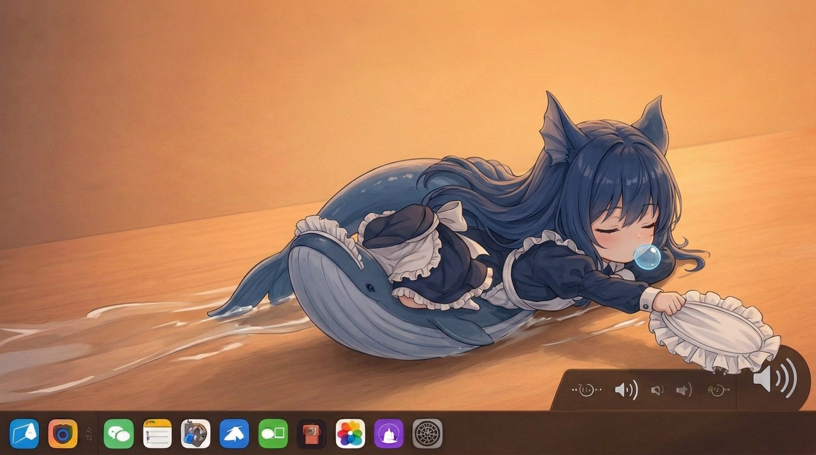This screenshot has width=816, height=455.
Task: Launch the dark app with red device
Action: click(312, 434)
